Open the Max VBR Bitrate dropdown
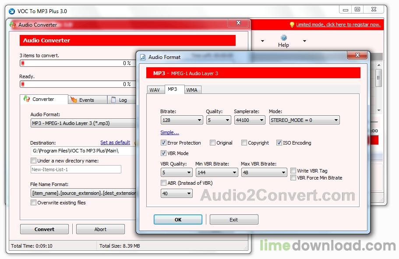399x259 pixels. [x=284, y=173]
